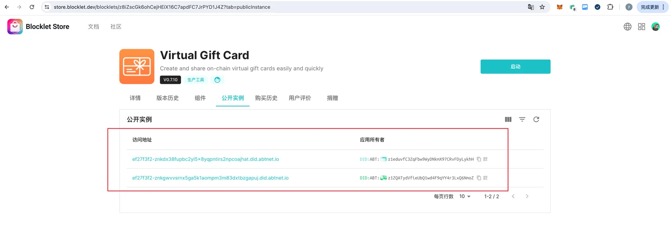Open the view columns icon in table toolbar
The width and height of the screenshot is (671, 244).
point(508,119)
